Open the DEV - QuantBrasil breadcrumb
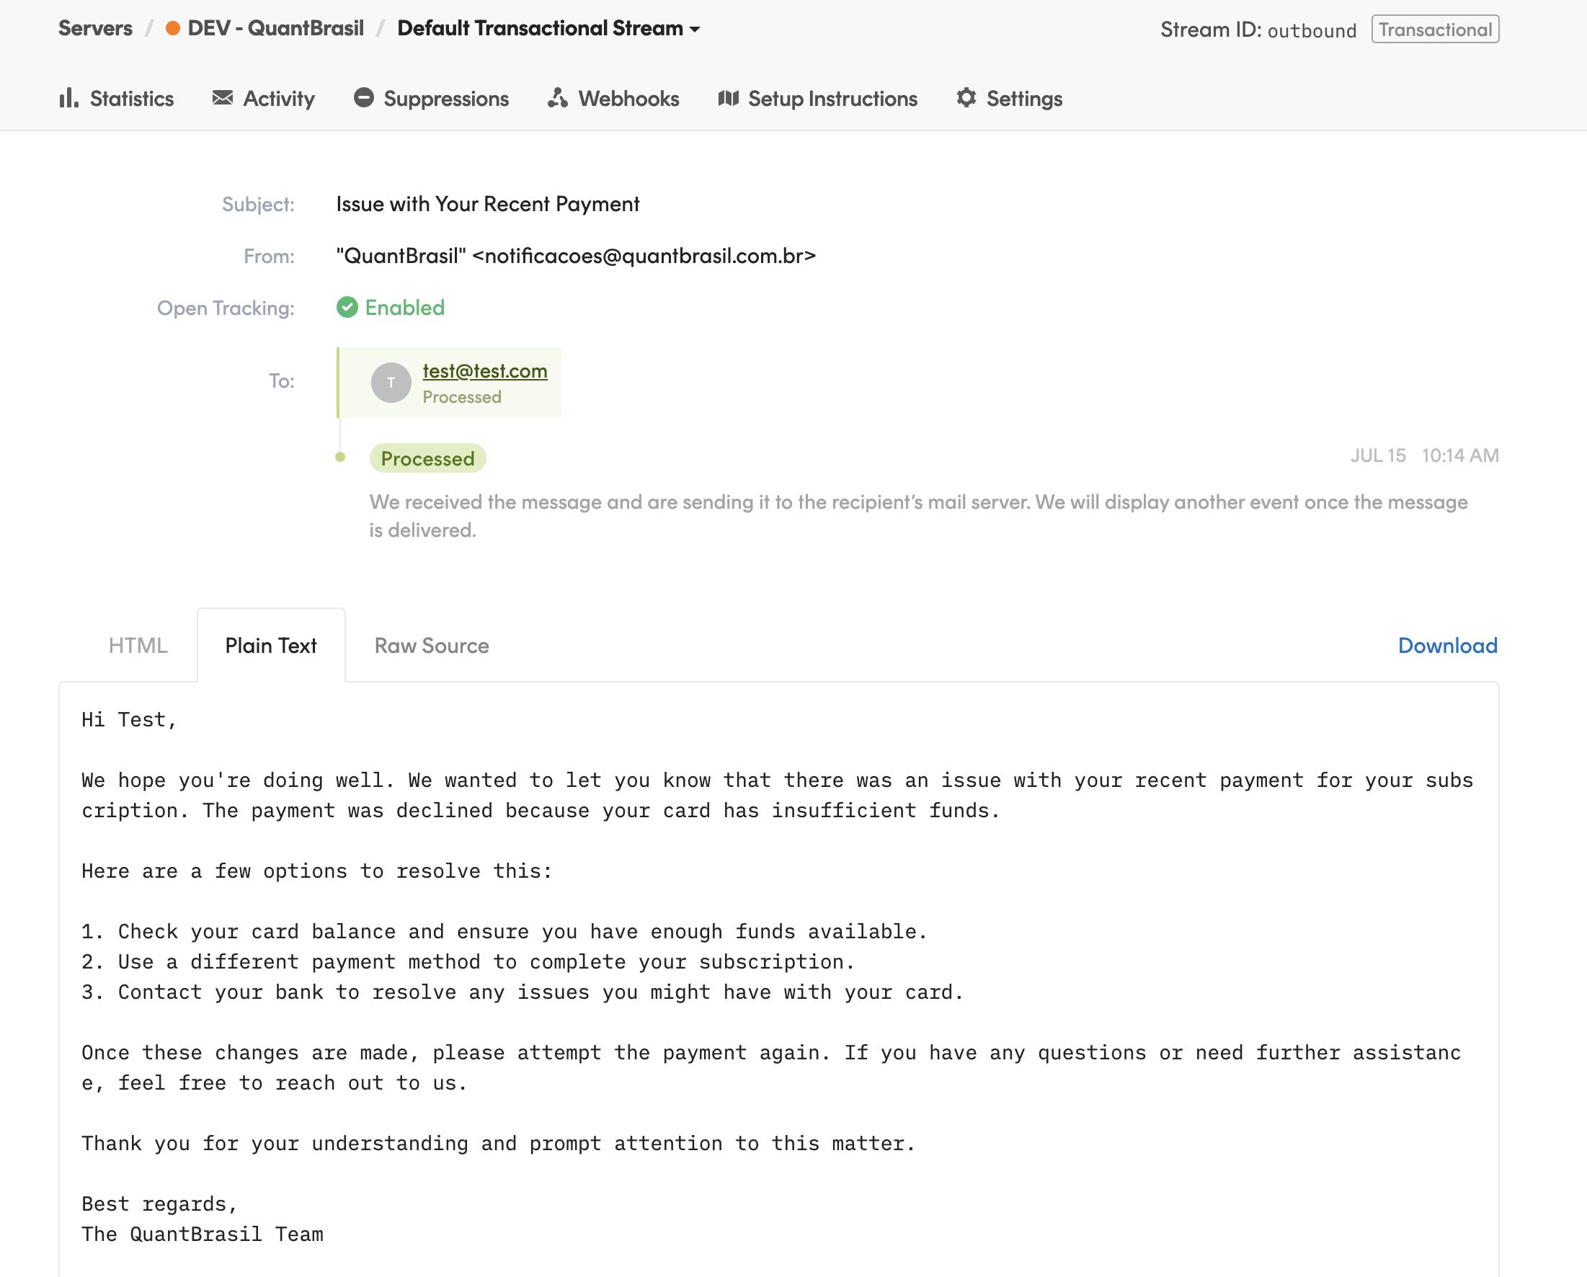Image resolution: width=1587 pixels, height=1277 pixels. [275, 29]
